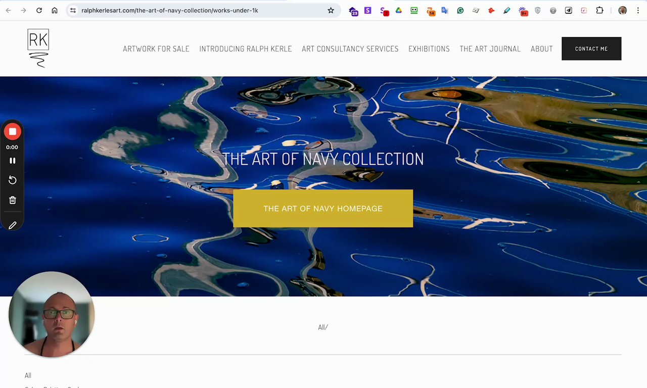Open the Chrome profile avatar
647x388 pixels.
(x=622, y=10)
